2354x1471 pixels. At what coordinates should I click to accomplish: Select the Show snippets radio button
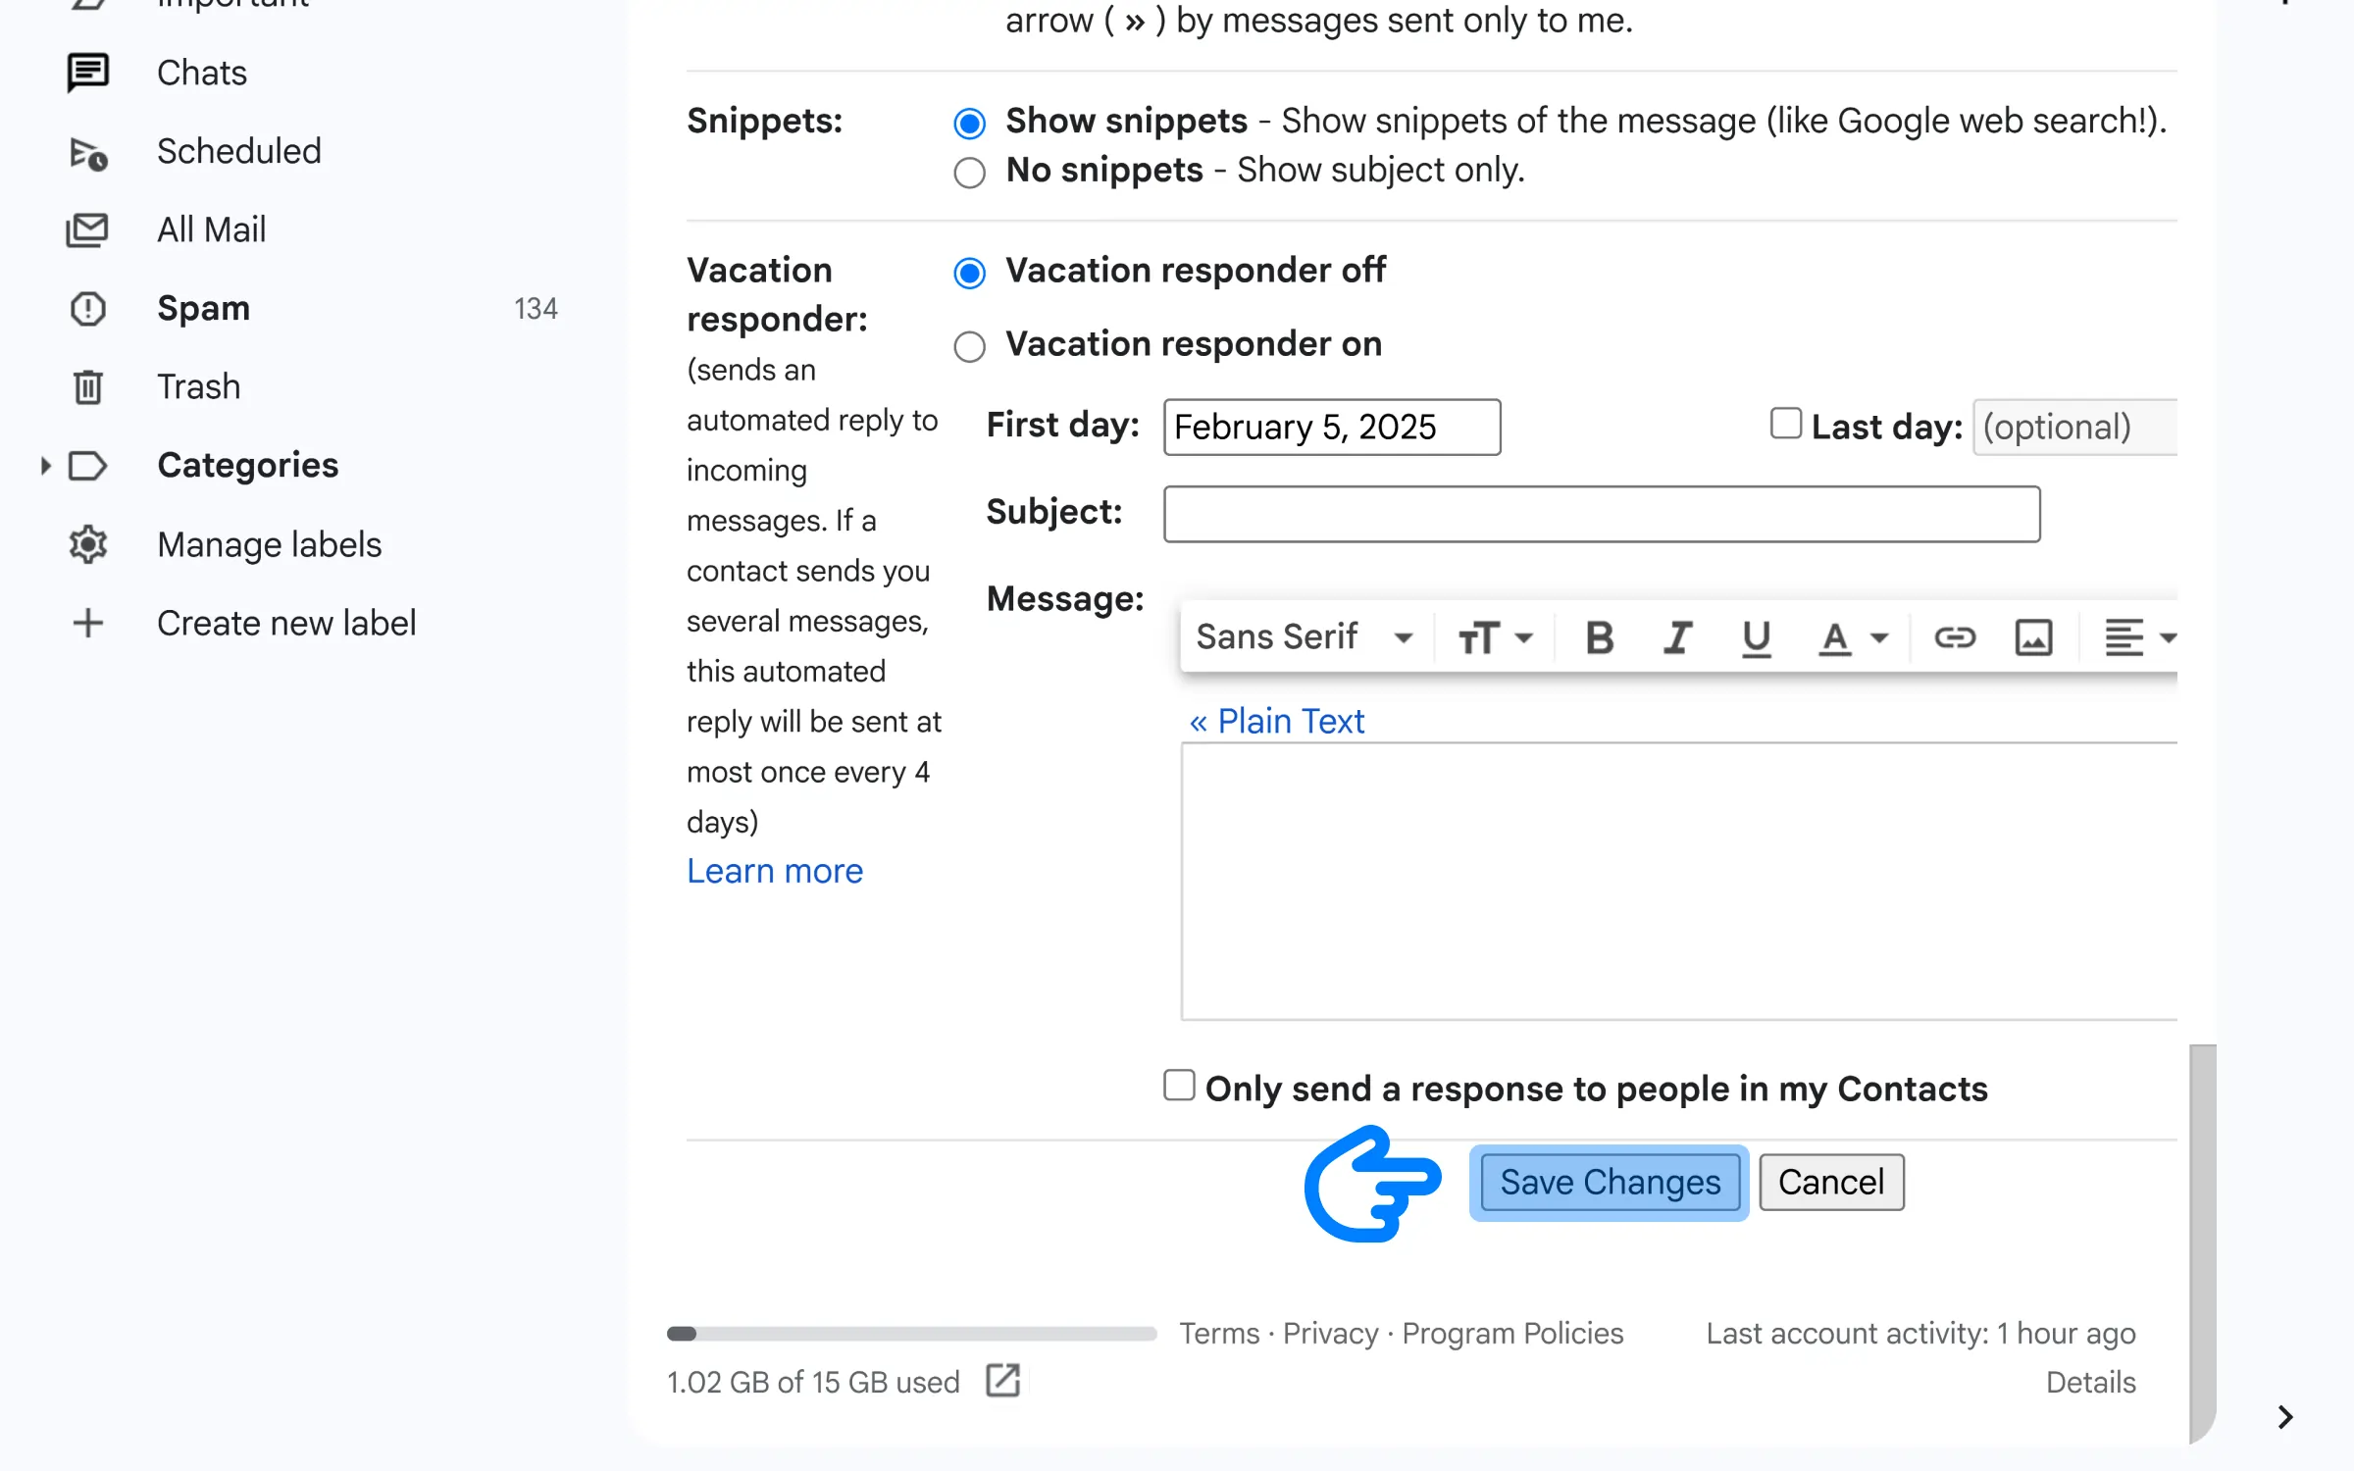click(x=969, y=123)
